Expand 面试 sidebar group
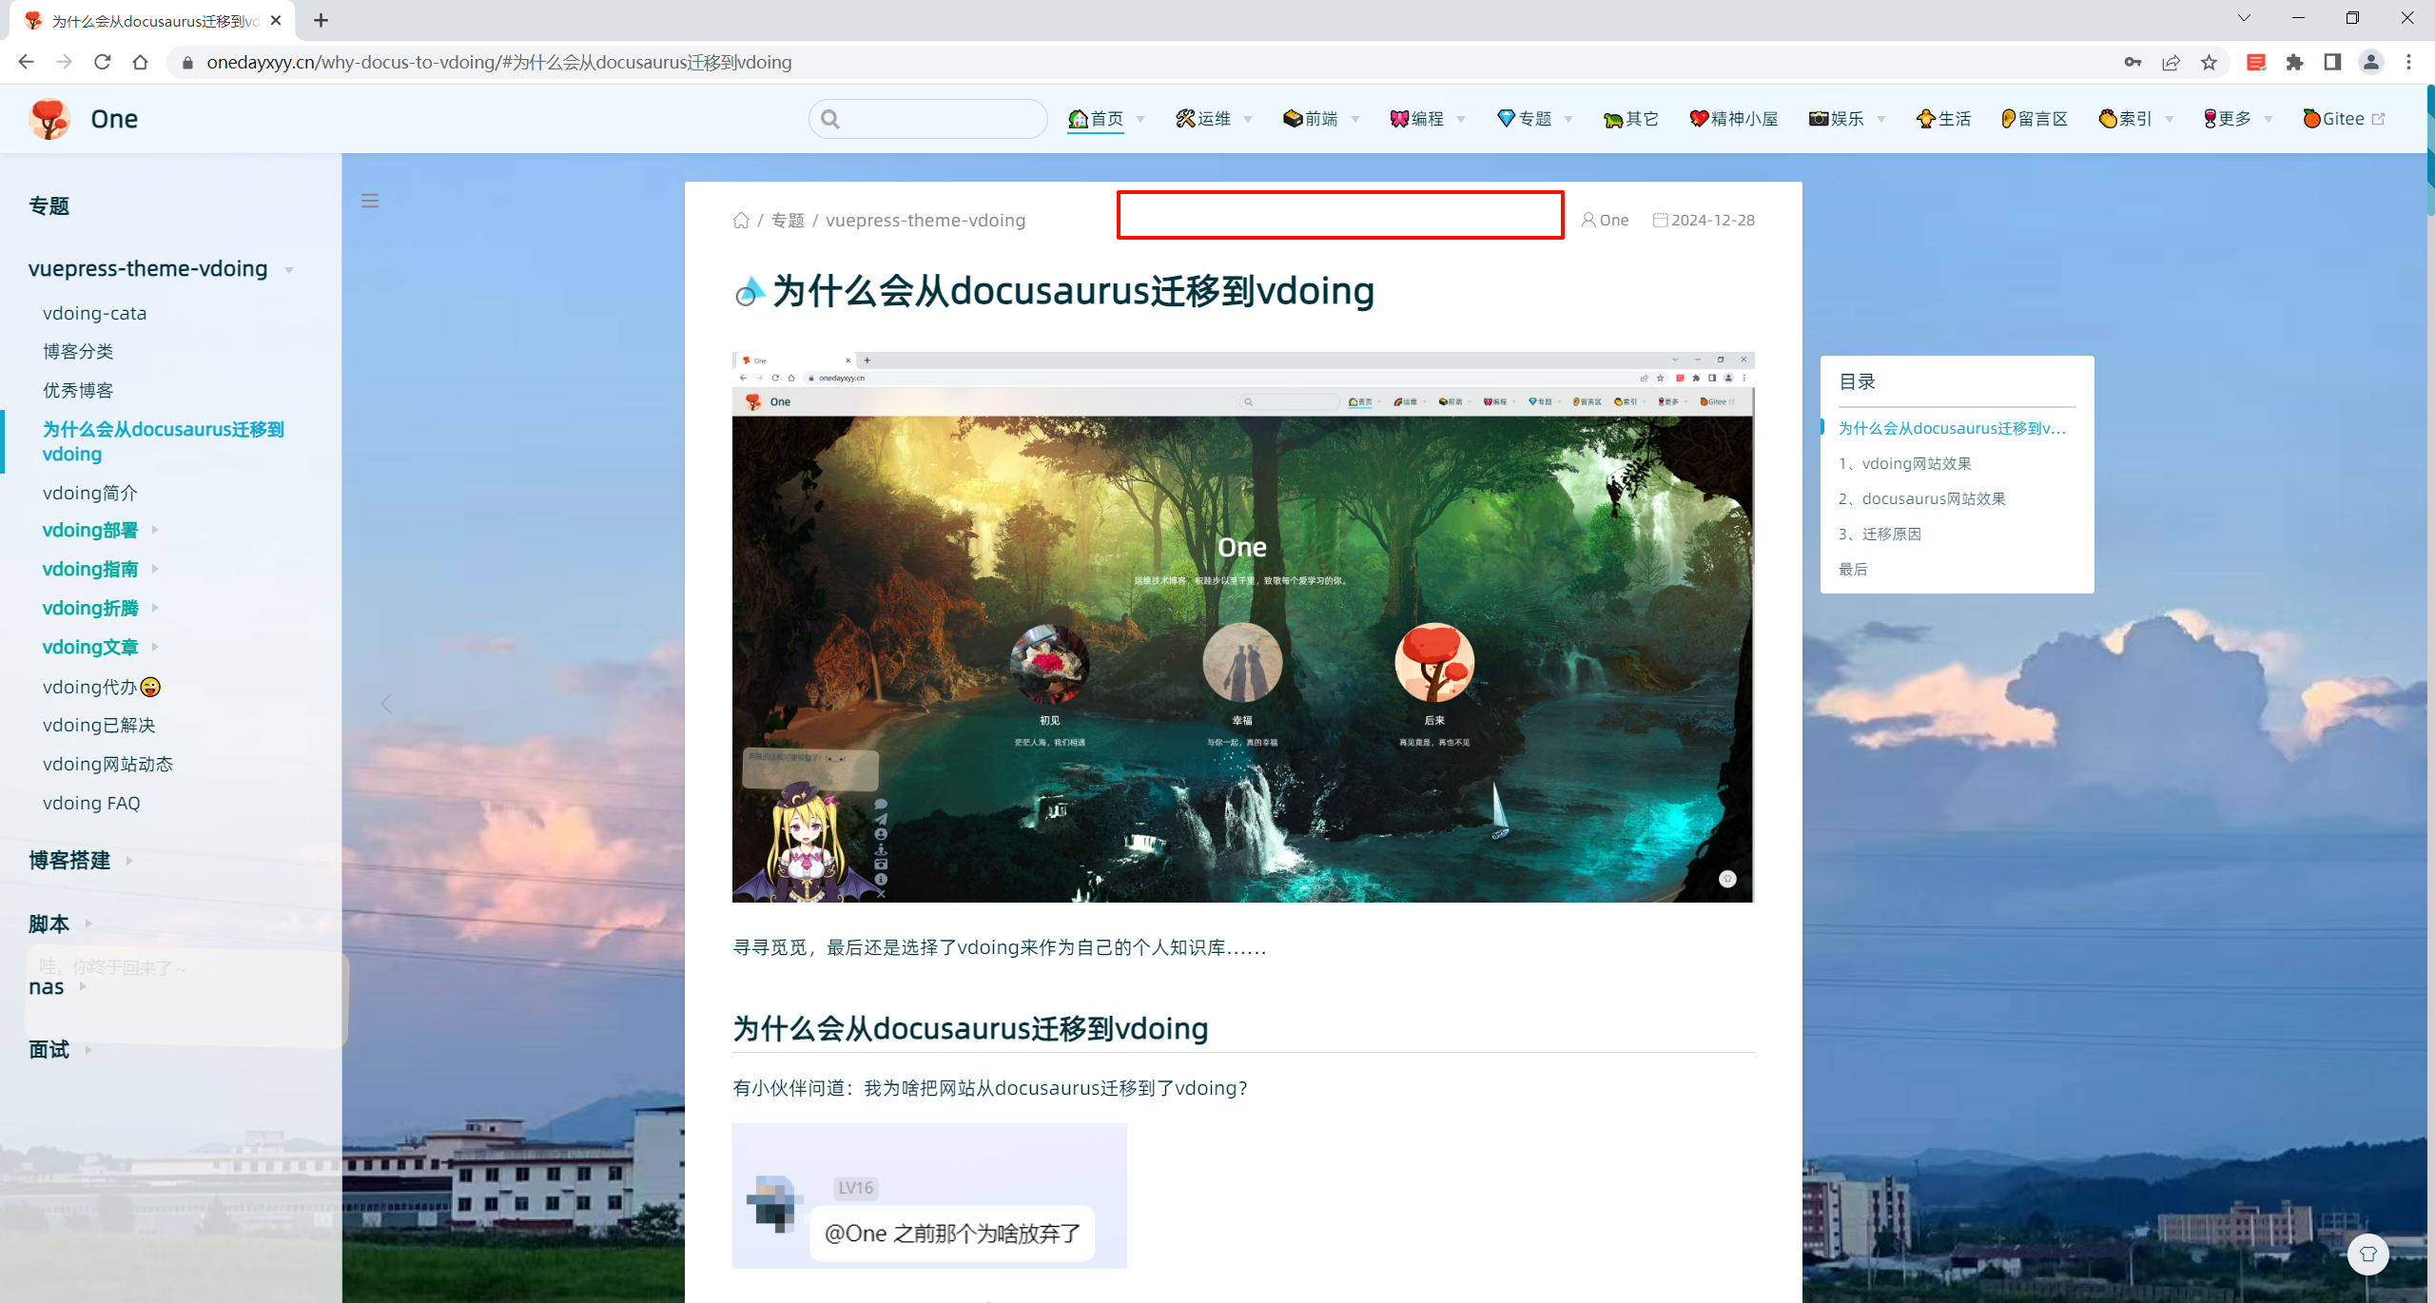The width and height of the screenshot is (2435, 1303). [60, 1050]
